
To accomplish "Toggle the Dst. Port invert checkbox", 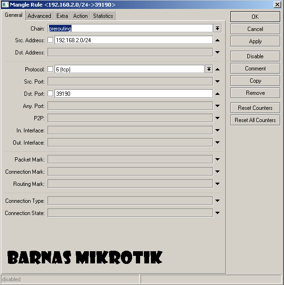I will point(50,93).
